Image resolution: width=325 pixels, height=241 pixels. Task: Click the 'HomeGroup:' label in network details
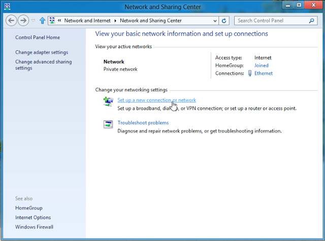230,65
